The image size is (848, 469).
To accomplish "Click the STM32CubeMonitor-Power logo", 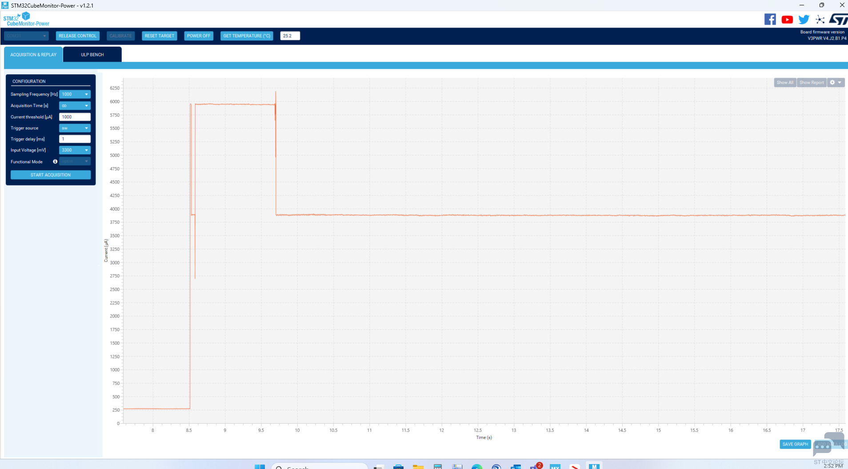I will coord(26,19).
